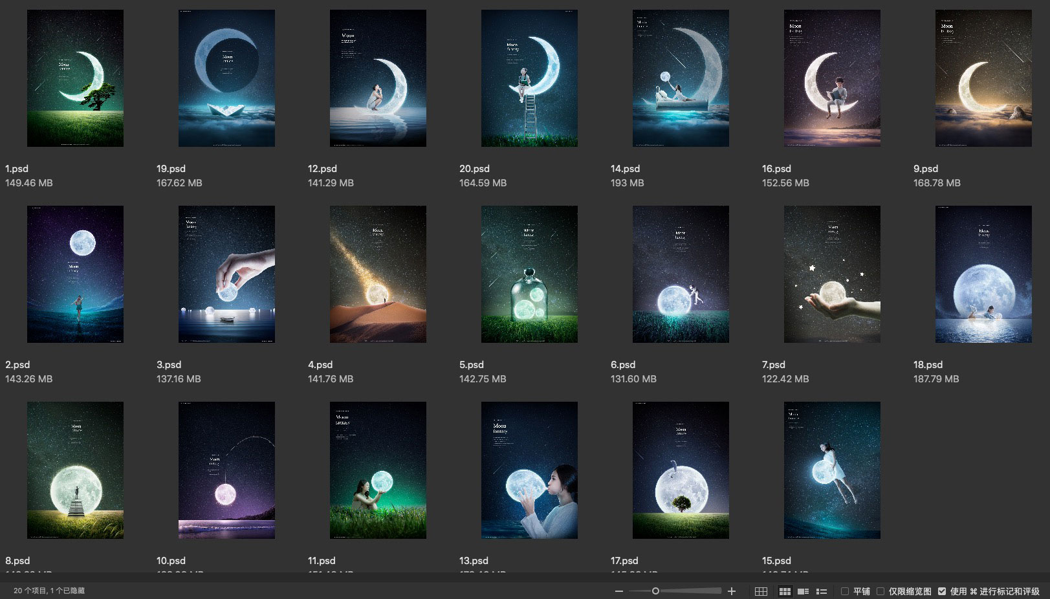
Task: Click the 20.psd file name label
Action: coord(474,169)
